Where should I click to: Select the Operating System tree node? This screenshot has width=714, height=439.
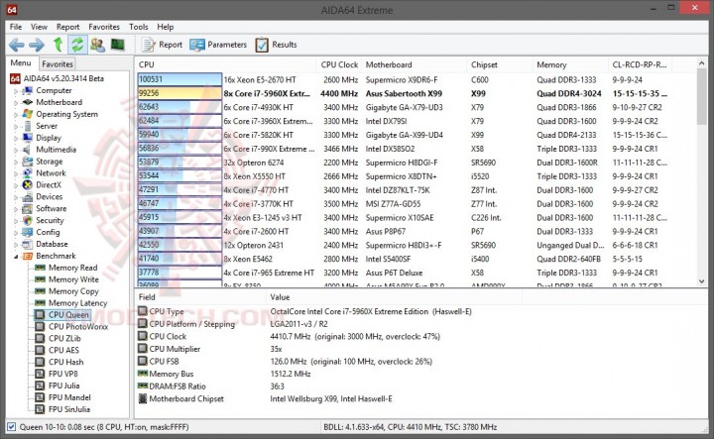click(67, 114)
